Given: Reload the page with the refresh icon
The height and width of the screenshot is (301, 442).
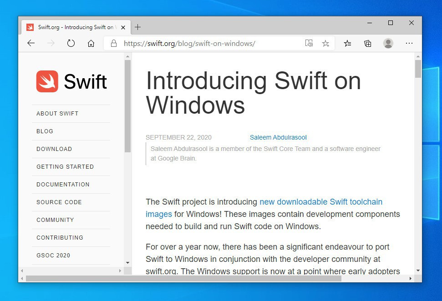Looking at the screenshot, I should pyautogui.click(x=71, y=43).
